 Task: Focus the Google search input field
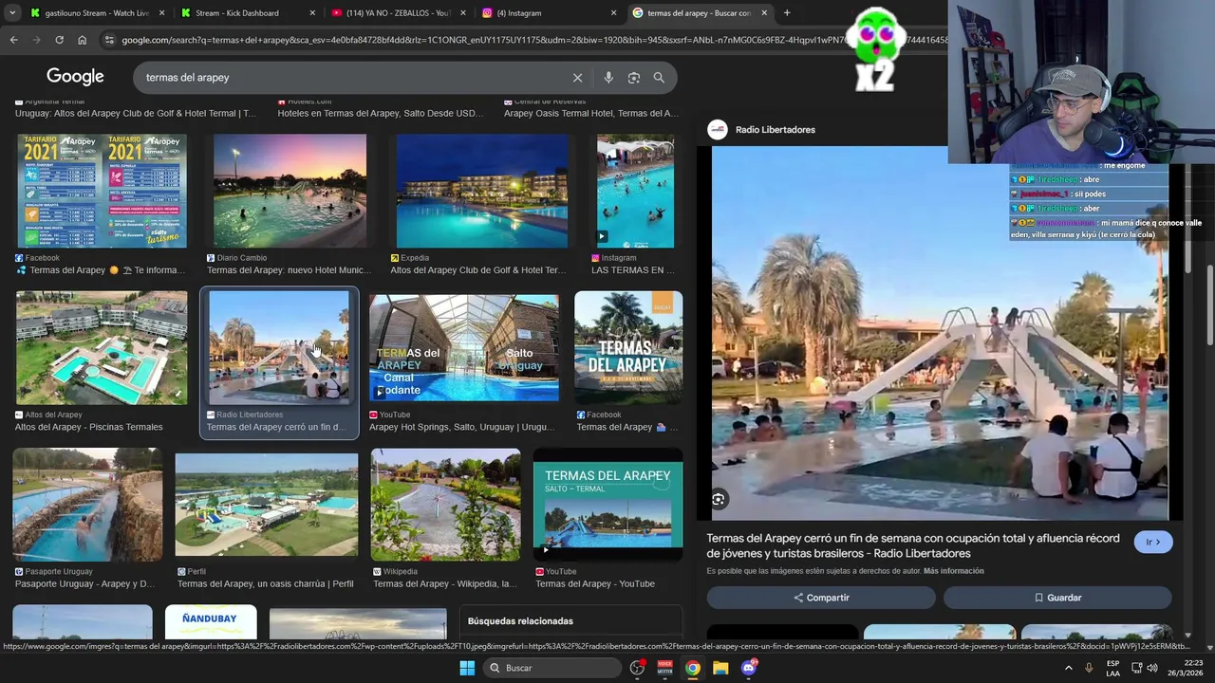[x=351, y=78]
